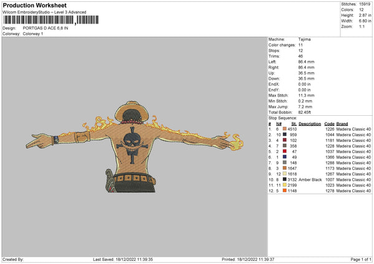
Task: Click the Colorway 1 value
Action: click(33, 34)
